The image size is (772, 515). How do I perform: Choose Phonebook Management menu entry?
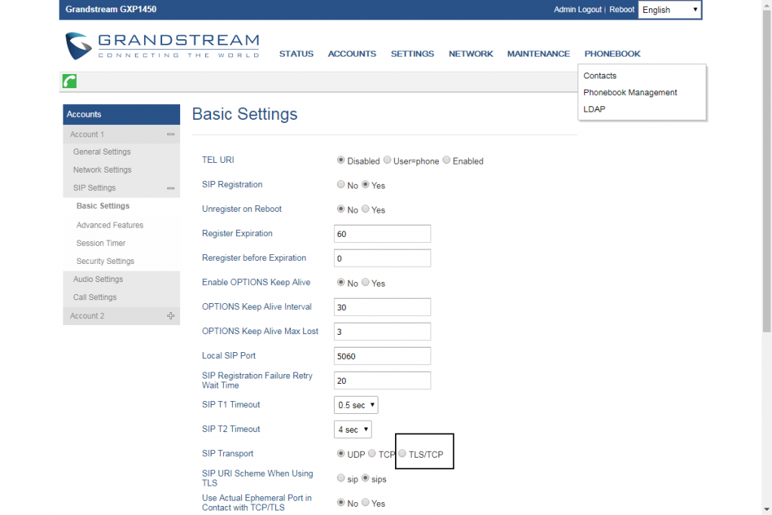(630, 93)
